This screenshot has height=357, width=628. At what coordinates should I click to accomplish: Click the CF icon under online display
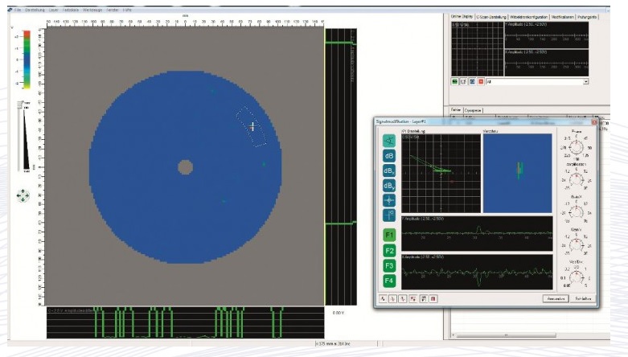[x=463, y=81]
